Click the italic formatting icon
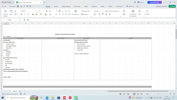The height and width of the screenshot is (100, 177). [x=25, y=14]
